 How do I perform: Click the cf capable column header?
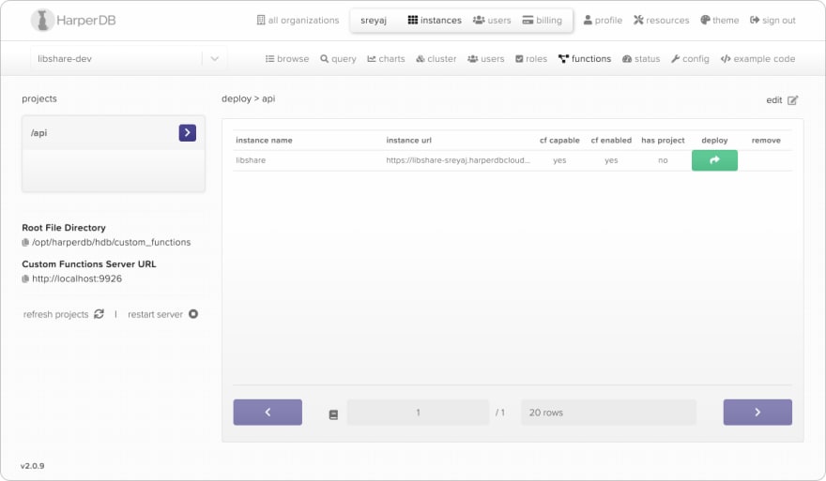coord(559,140)
